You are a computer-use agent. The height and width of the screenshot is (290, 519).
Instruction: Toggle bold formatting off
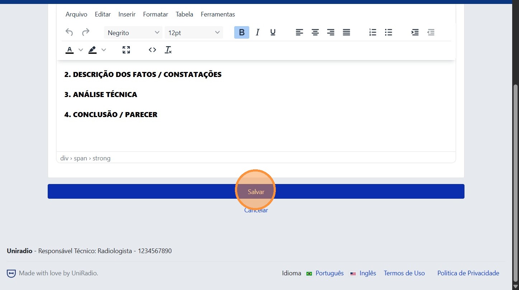[242, 33]
